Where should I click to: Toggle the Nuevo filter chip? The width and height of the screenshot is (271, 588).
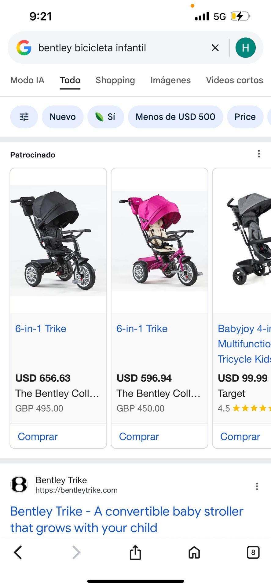click(x=63, y=117)
